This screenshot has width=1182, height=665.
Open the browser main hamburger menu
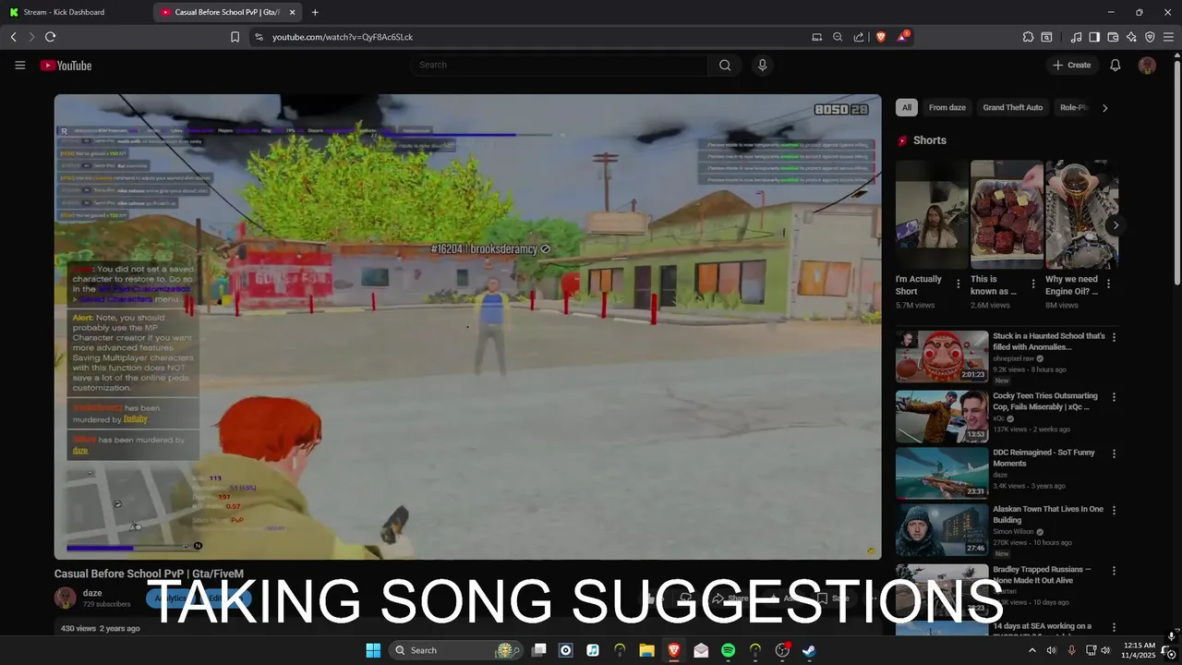click(x=1168, y=37)
